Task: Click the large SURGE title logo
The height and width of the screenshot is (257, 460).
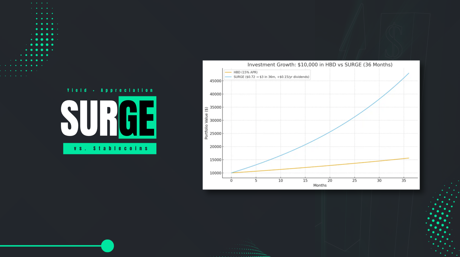Action: click(x=108, y=118)
